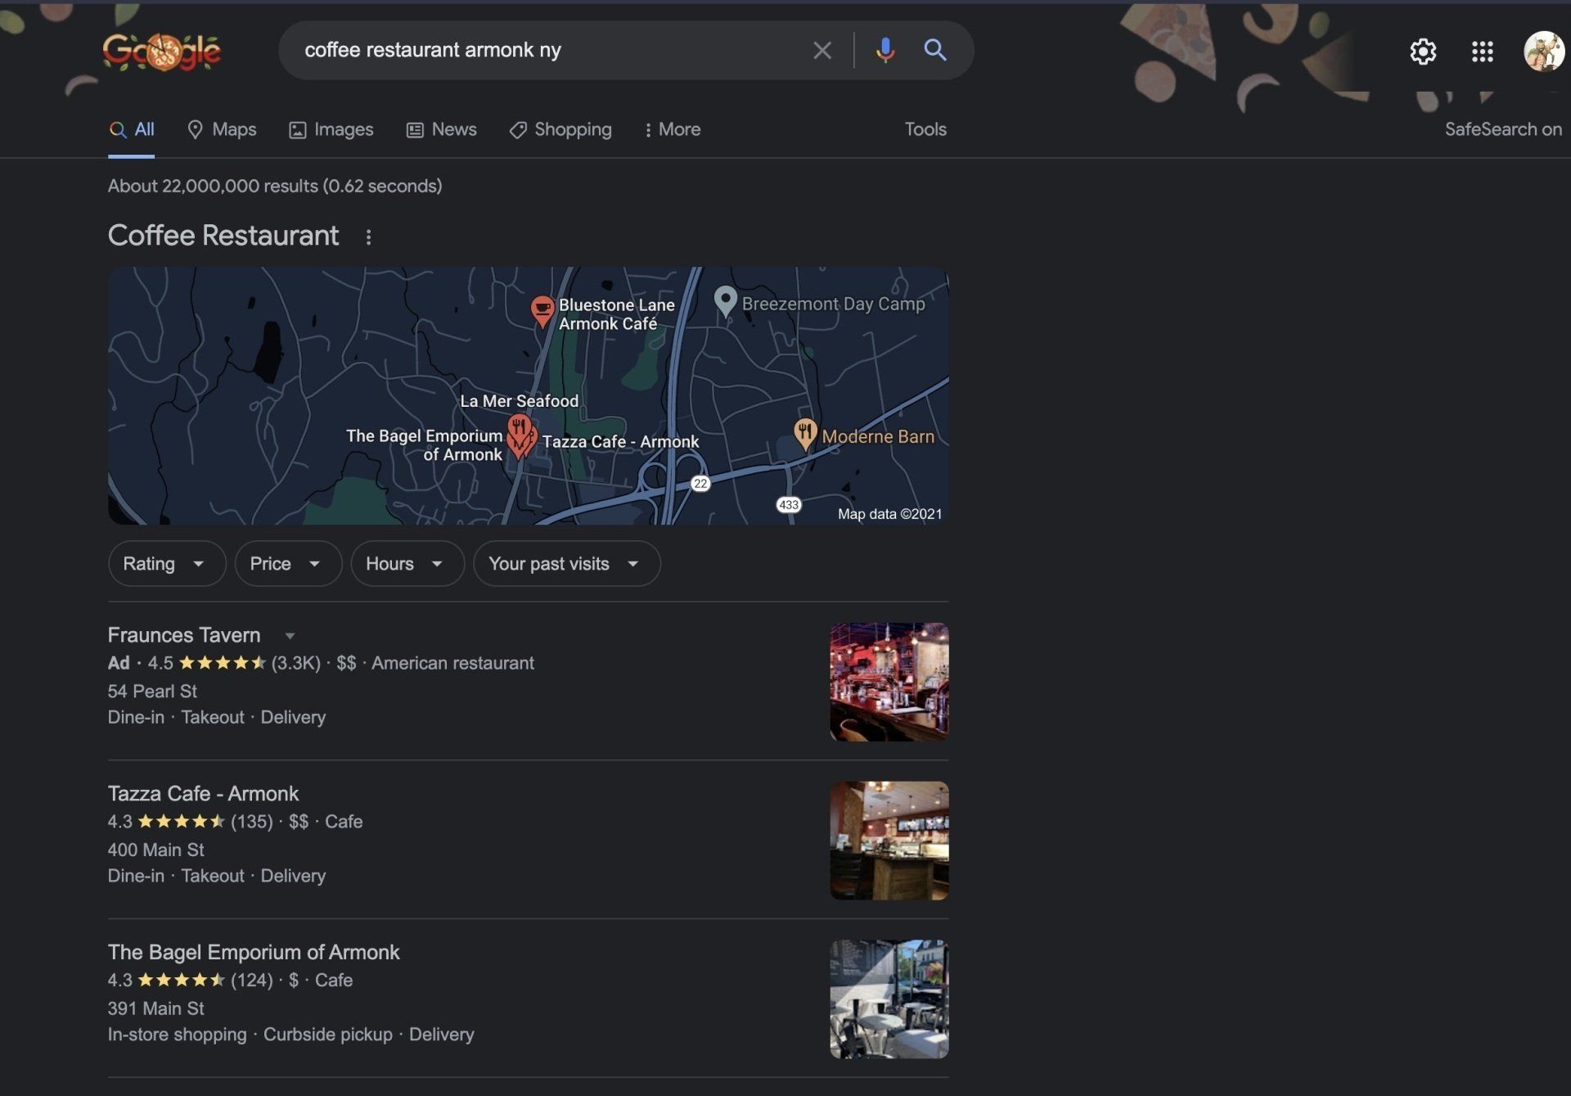Click the microphone voice search icon
Viewport: 1571px width, 1096px height.
pos(885,51)
